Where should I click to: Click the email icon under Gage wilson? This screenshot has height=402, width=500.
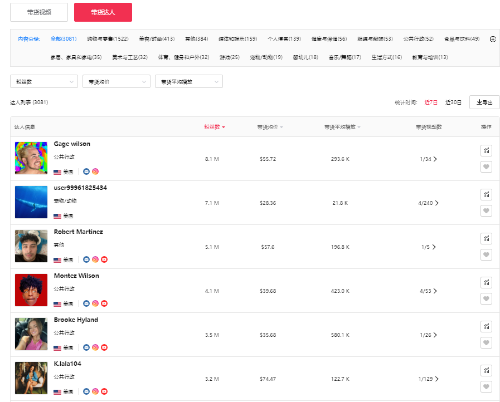click(x=86, y=171)
